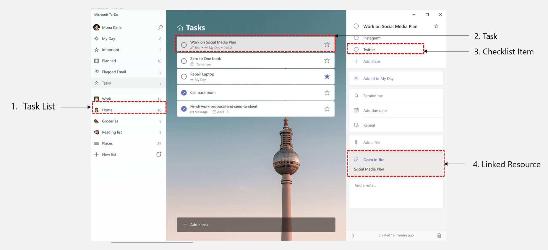Image resolution: width=548 pixels, height=250 pixels.
Task: Click the new group icon beside New list
Action: [x=159, y=154]
